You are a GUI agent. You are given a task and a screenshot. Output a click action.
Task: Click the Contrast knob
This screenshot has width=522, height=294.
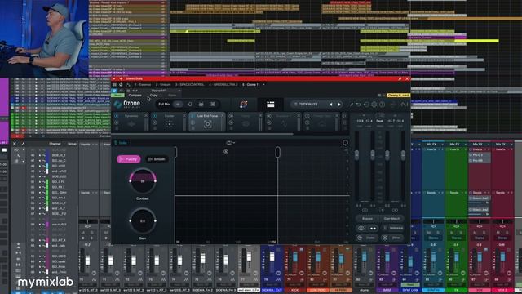click(x=143, y=181)
